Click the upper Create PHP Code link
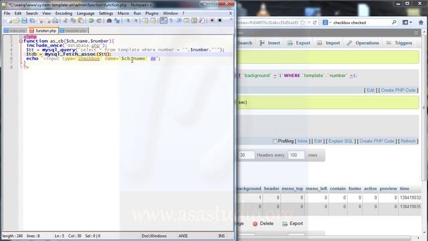 click(x=399, y=90)
